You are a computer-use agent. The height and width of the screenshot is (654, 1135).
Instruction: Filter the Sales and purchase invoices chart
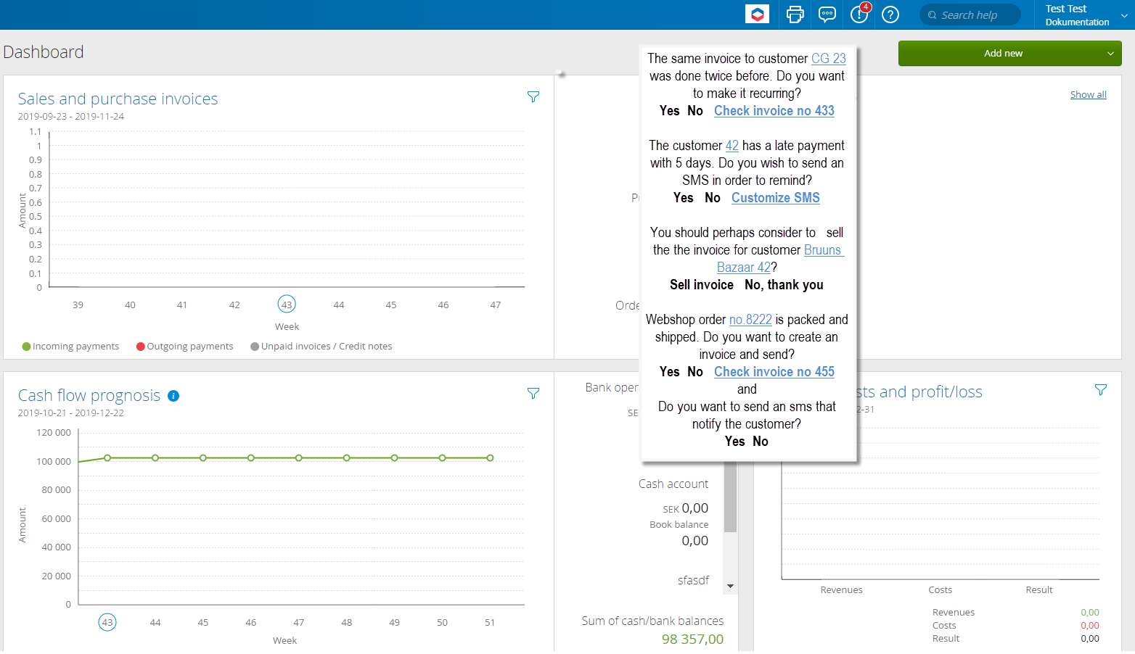[x=533, y=97]
